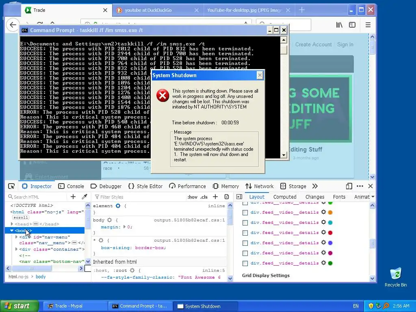Image resolution: width=416 pixels, height=312 pixels.
Task: Click the red grid color swatch
Action: tap(330, 233)
